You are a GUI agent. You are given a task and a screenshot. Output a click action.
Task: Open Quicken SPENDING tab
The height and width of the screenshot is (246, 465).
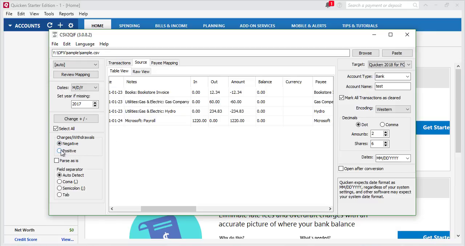coord(129,26)
